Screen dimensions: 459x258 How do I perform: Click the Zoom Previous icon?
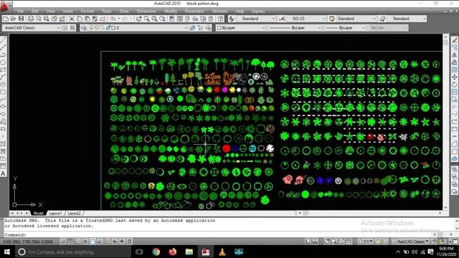(x=162, y=19)
